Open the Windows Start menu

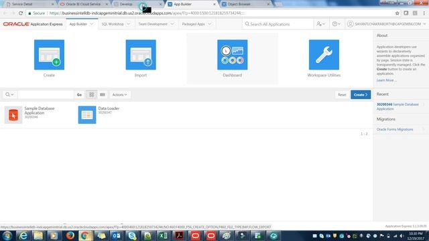tap(7, 236)
